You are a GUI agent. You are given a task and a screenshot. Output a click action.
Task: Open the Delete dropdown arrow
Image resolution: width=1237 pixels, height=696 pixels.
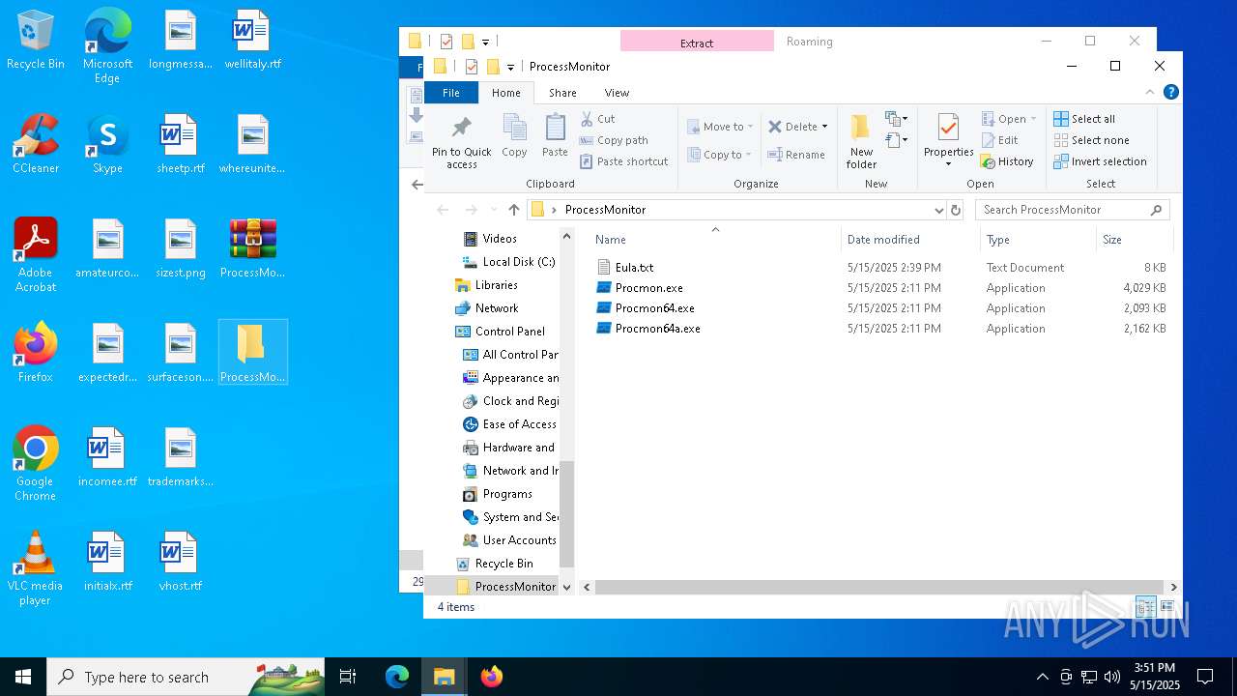pyautogui.click(x=824, y=127)
